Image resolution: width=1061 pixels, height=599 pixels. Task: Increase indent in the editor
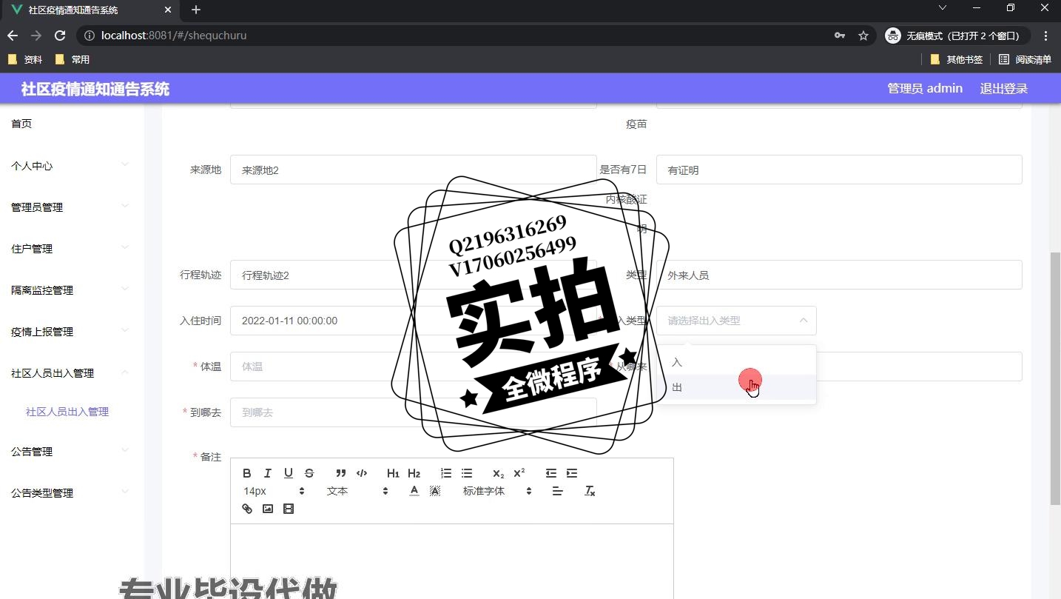(x=572, y=473)
